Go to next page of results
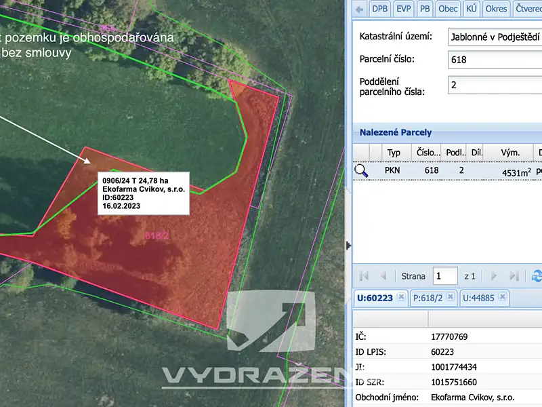The height and width of the screenshot is (407, 542). (x=494, y=276)
